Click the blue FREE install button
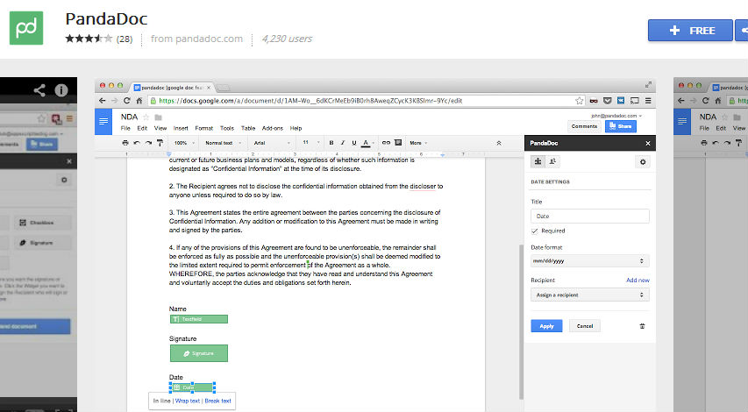Screen dimensions: 748x412 pos(690,31)
